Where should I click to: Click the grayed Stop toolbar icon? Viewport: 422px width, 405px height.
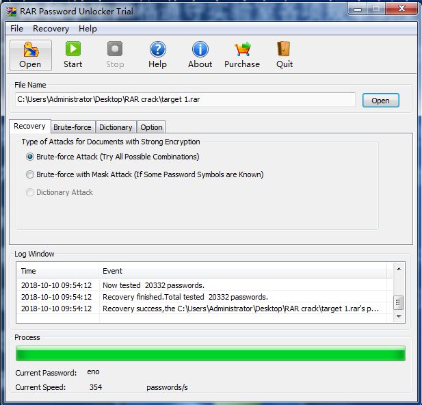pos(115,55)
